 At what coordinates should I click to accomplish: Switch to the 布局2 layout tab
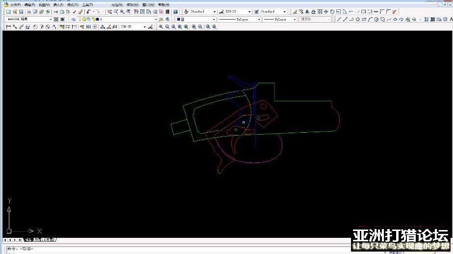[x=51, y=240]
